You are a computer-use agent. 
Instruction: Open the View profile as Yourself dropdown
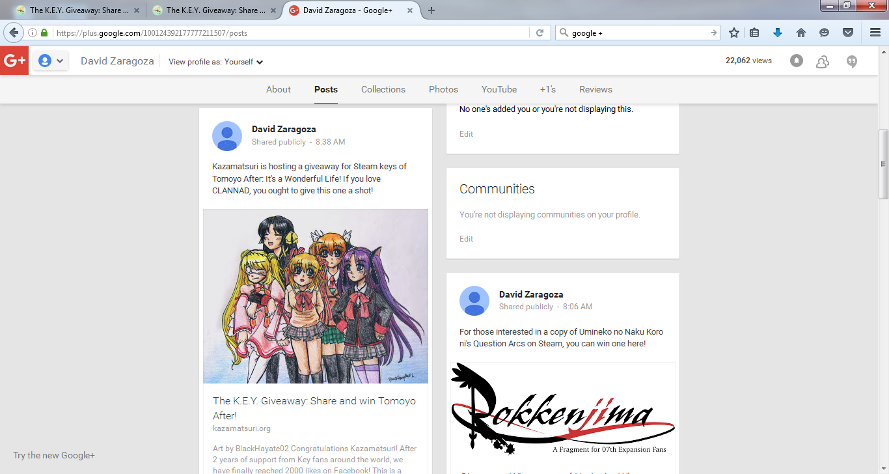click(x=215, y=62)
